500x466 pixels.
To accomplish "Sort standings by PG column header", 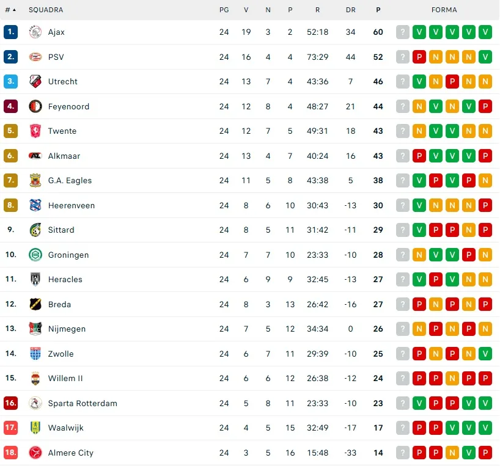I will tap(224, 10).
